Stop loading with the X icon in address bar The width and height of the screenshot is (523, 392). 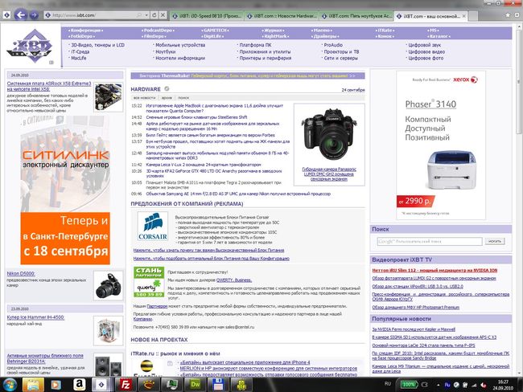[x=163, y=15]
